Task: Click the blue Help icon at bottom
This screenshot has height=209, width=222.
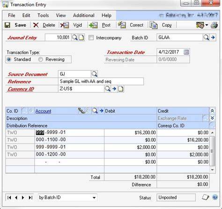Action: (215, 197)
